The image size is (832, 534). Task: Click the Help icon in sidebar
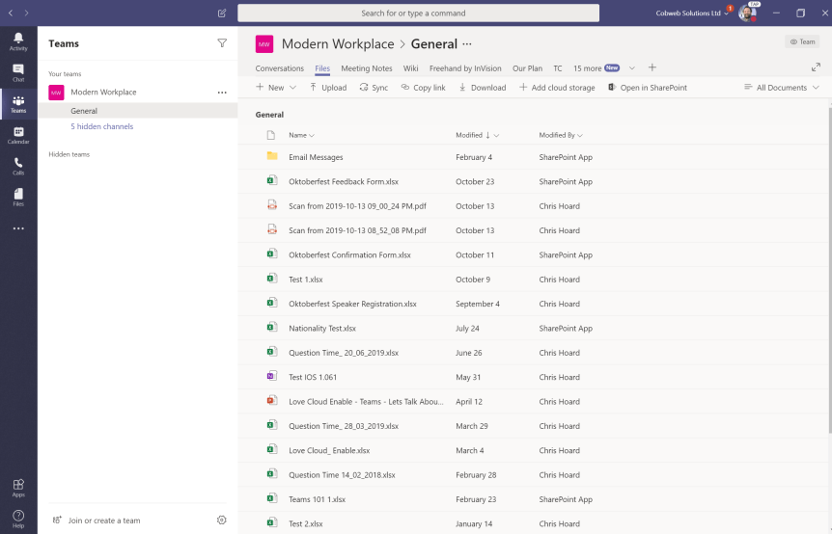[x=18, y=518]
